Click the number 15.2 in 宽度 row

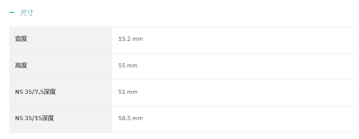pos(124,39)
